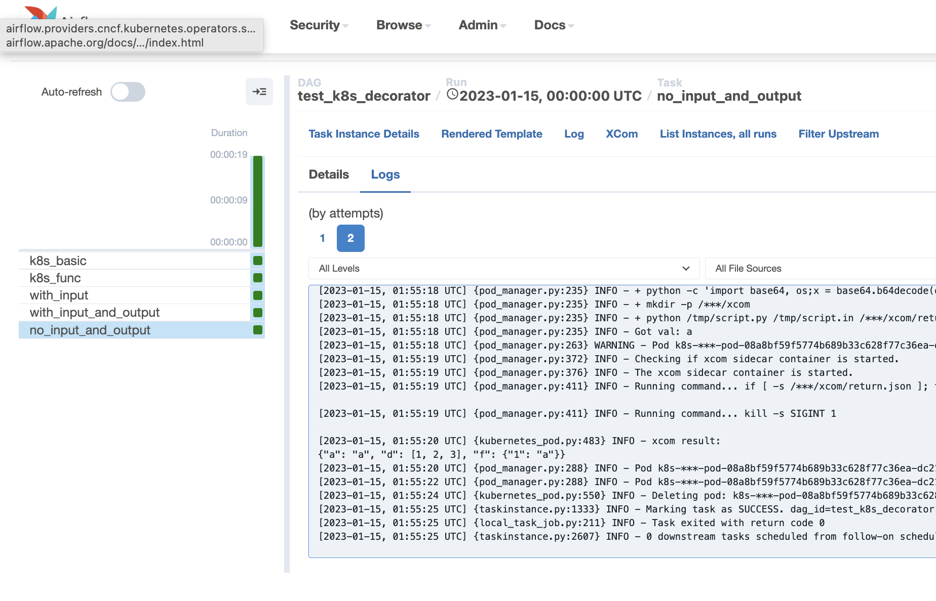The width and height of the screenshot is (936, 601).
Task: Open the Browse menu
Action: pos(403,25)
